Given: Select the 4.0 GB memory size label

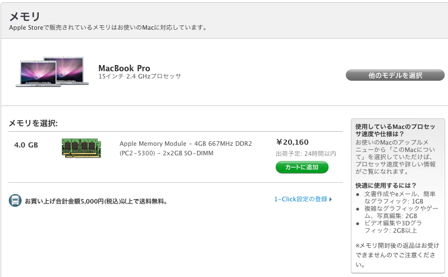Looking at the screenshot, I should click(26, 145).
